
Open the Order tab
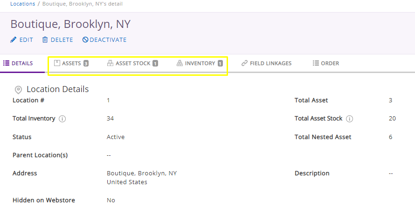click(x=326, y=63)
